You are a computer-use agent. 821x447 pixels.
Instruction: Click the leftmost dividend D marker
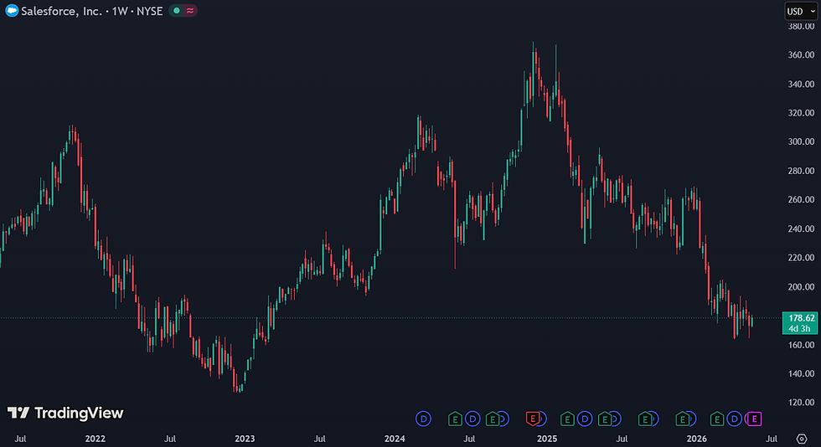(x=423, y=419)
